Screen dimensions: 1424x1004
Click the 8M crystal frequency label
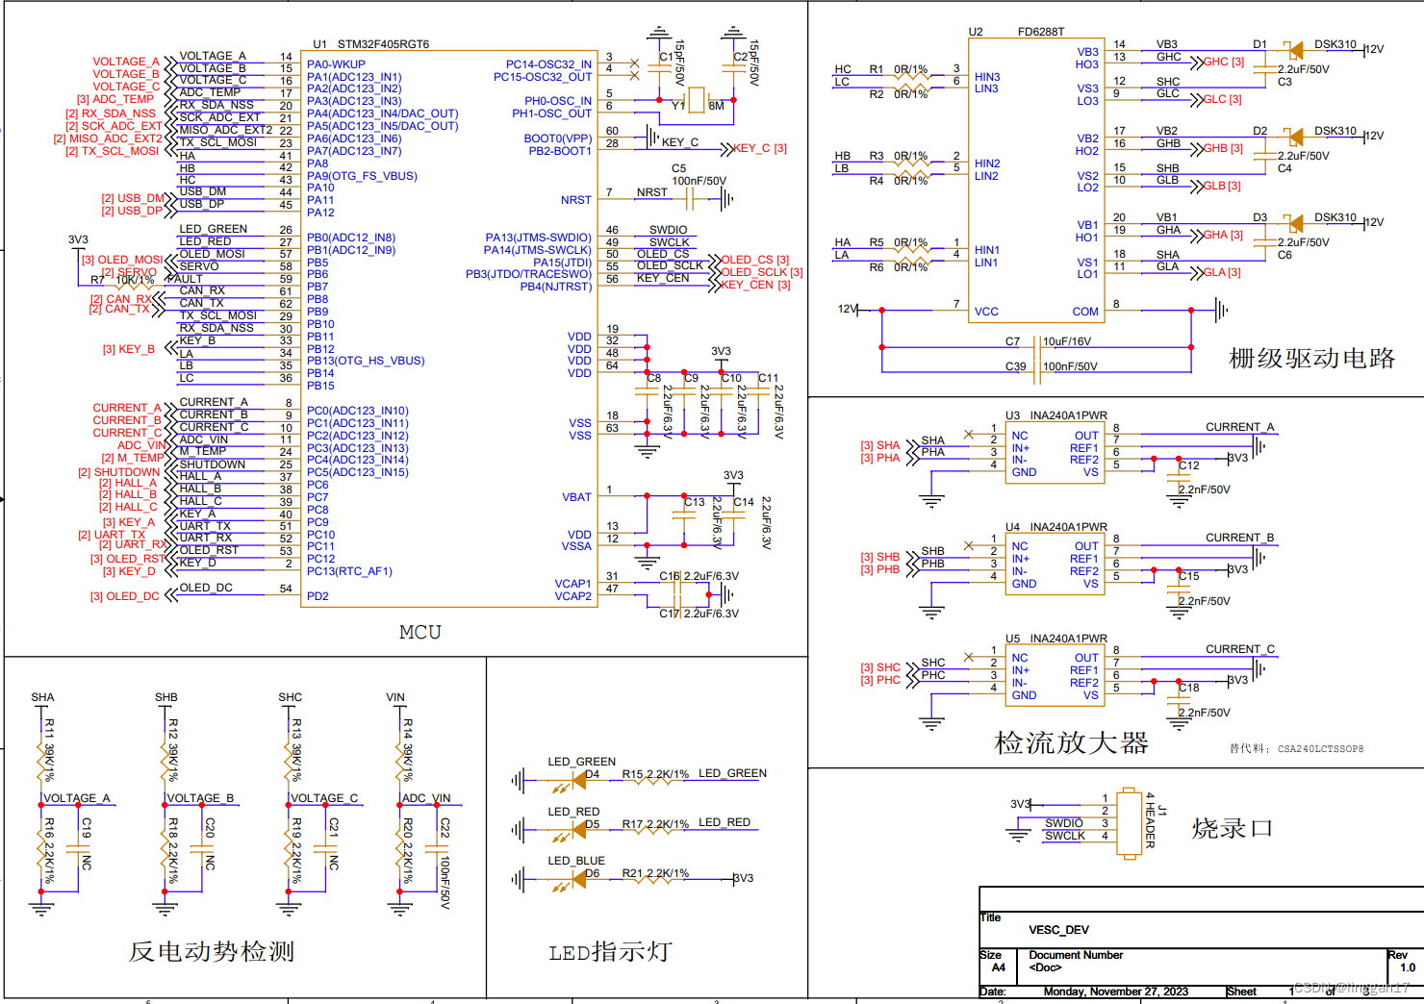716,106
